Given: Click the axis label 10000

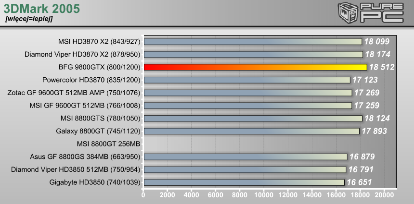Looking at the screenshot, I should click(x=263, y=195).
